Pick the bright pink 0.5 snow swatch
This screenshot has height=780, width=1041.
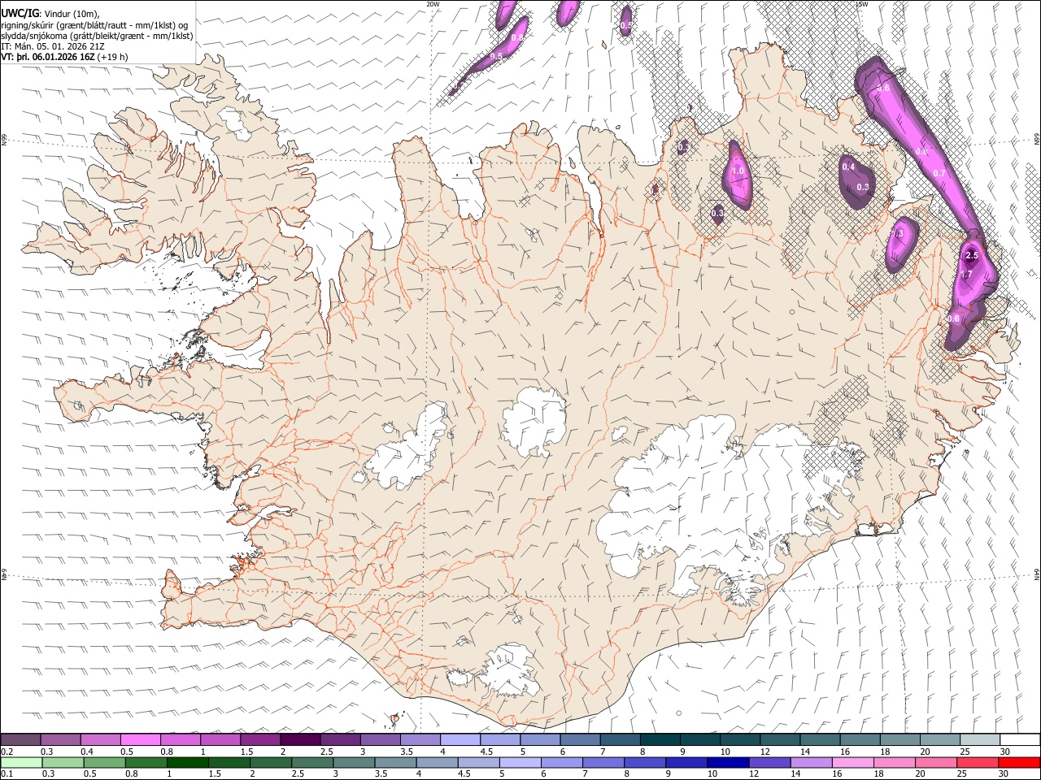pyautogui.click(x=141, y=739)
